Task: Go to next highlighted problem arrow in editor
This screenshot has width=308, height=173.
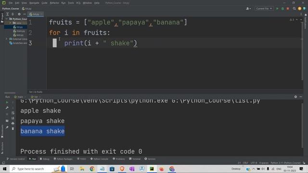Action: pos(301,20)
